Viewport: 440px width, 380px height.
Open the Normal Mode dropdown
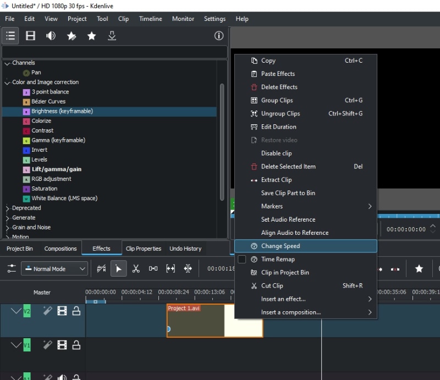(x=54, y=268)
